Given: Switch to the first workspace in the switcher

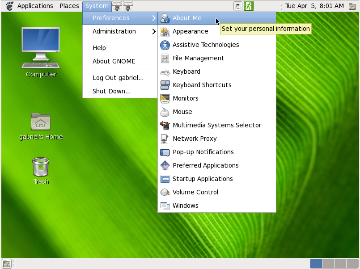Looking at the screenshot, I should [x=316, y=264].
